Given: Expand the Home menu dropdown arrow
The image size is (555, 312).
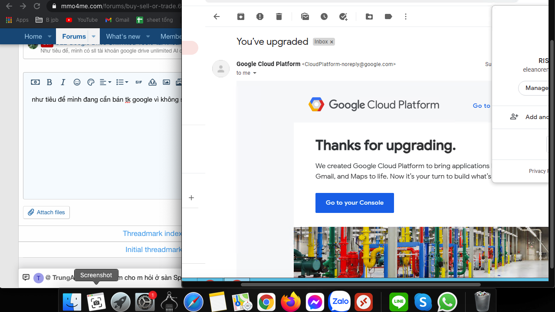Looking at the screenshot, I should [49, 37].
